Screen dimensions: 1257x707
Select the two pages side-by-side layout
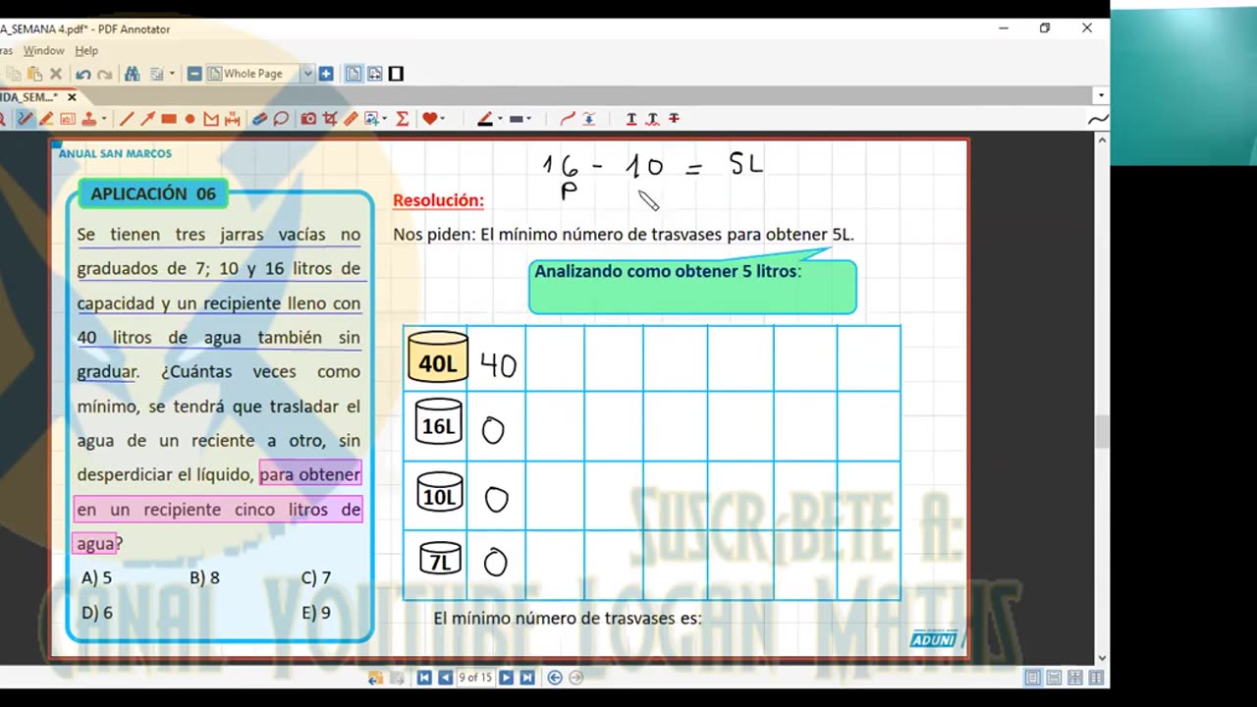[1096, 678]
